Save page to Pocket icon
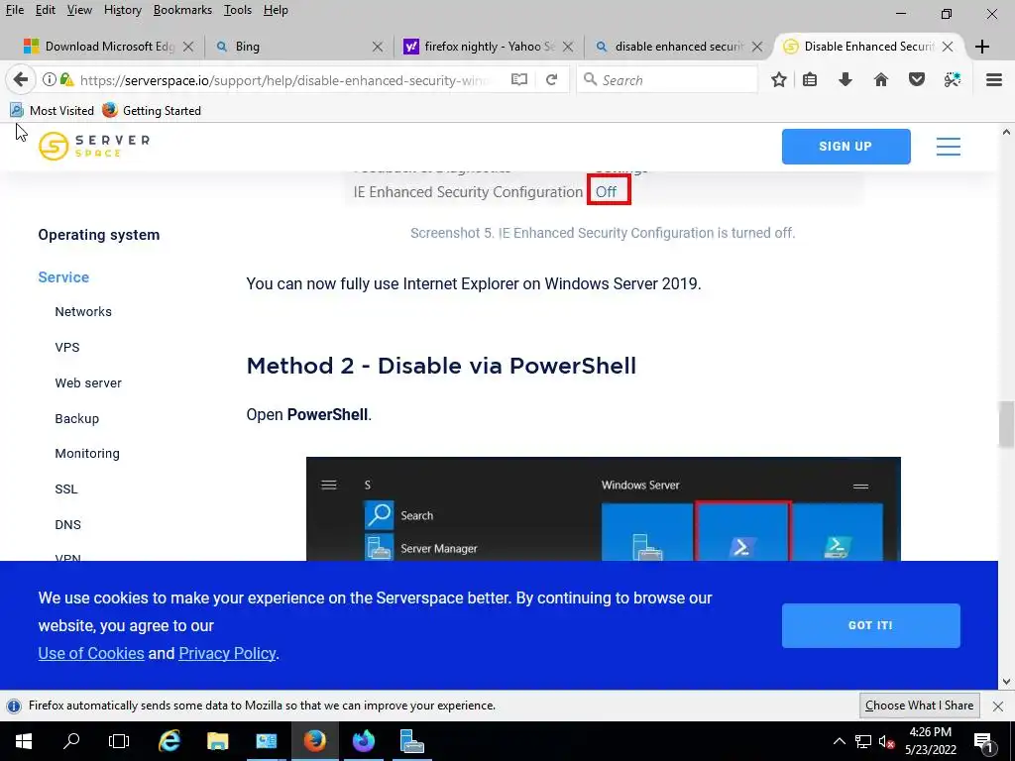Viewport: 1015px width, 761px height. tap(917, 79)
